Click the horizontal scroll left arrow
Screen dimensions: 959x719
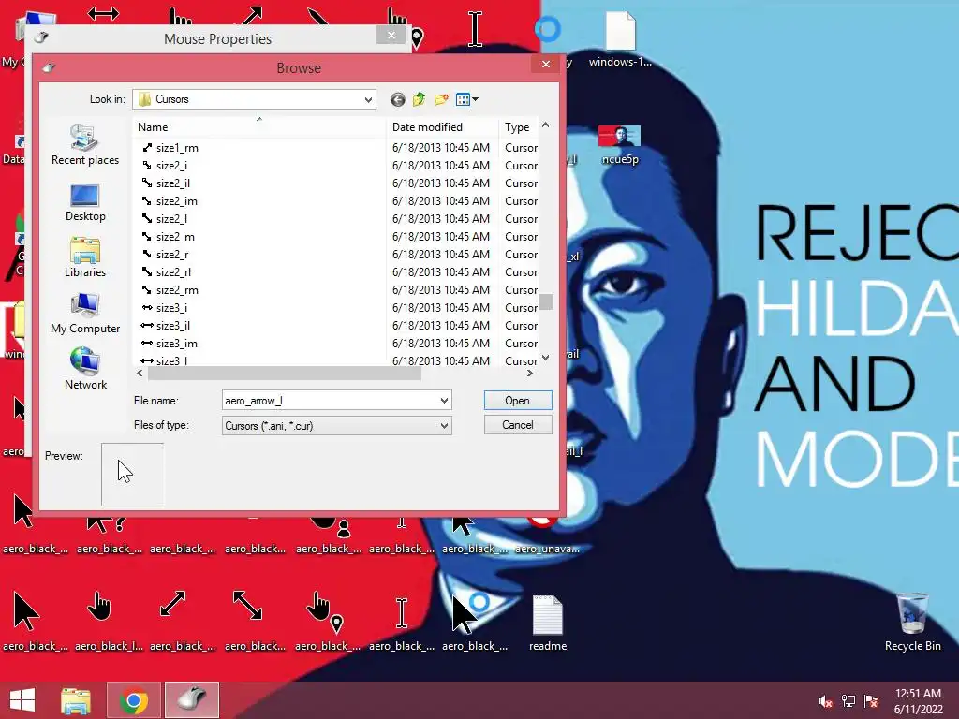tap(140, 373)
